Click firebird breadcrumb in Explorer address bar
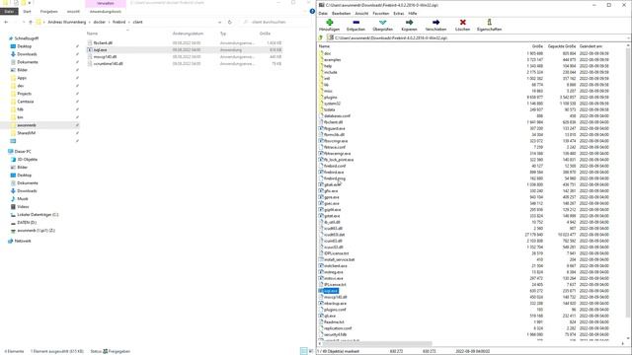The image size is (632, 355). tap(118, 22)
